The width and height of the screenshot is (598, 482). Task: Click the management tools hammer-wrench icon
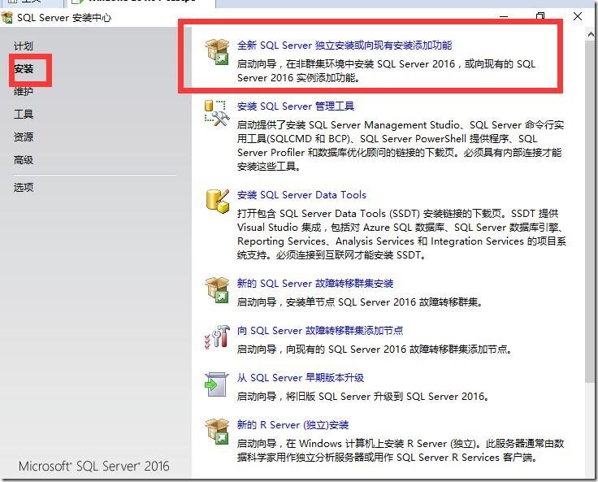tap(217, 113)
